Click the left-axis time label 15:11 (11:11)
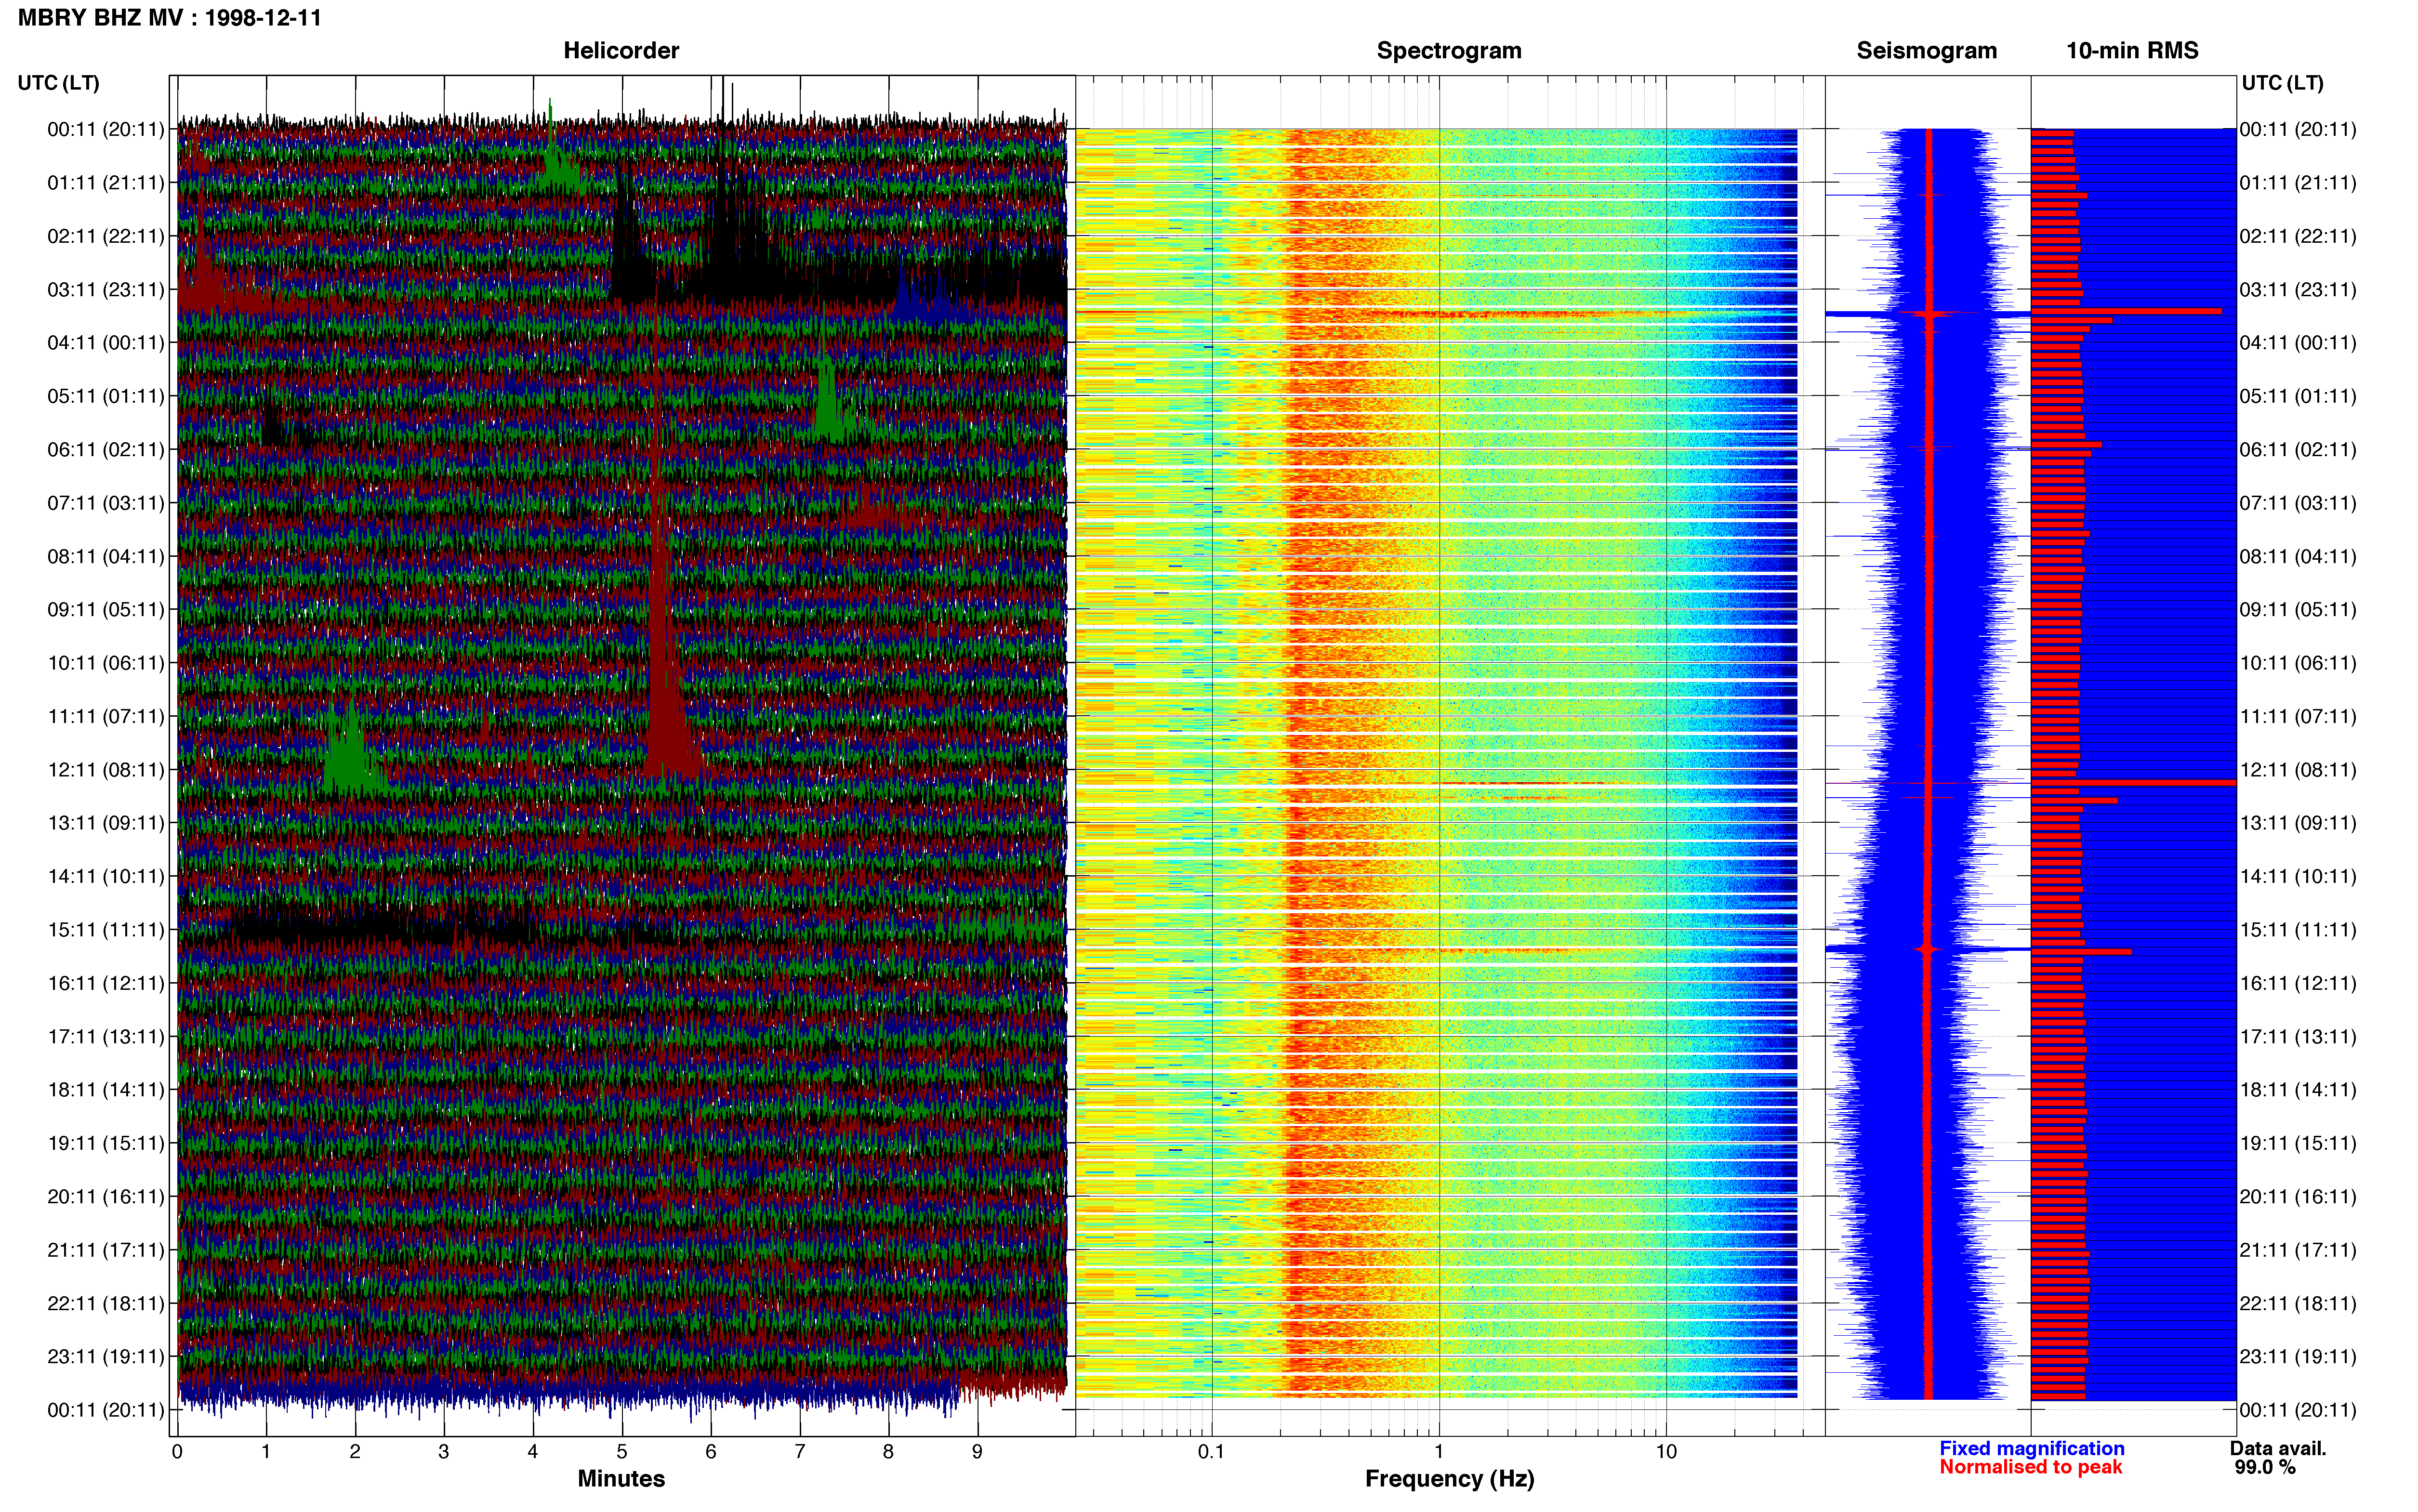 pyautogui.click(x=105, y=930)
